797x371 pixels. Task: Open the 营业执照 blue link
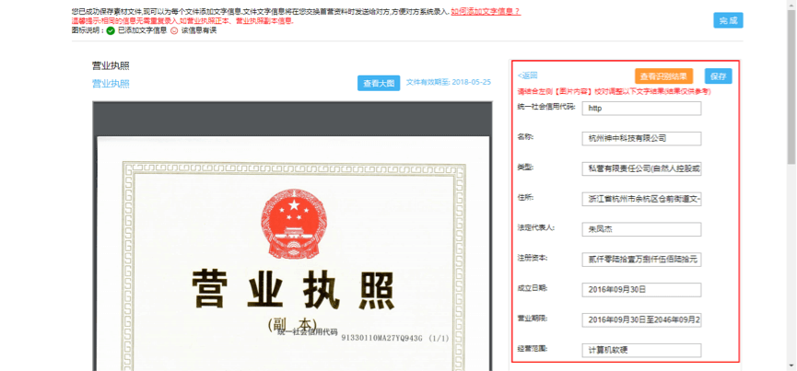111,84
